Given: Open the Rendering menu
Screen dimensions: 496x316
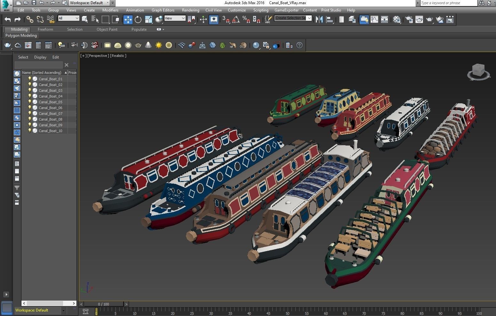Looking at the screenshot, I should 190,10.
